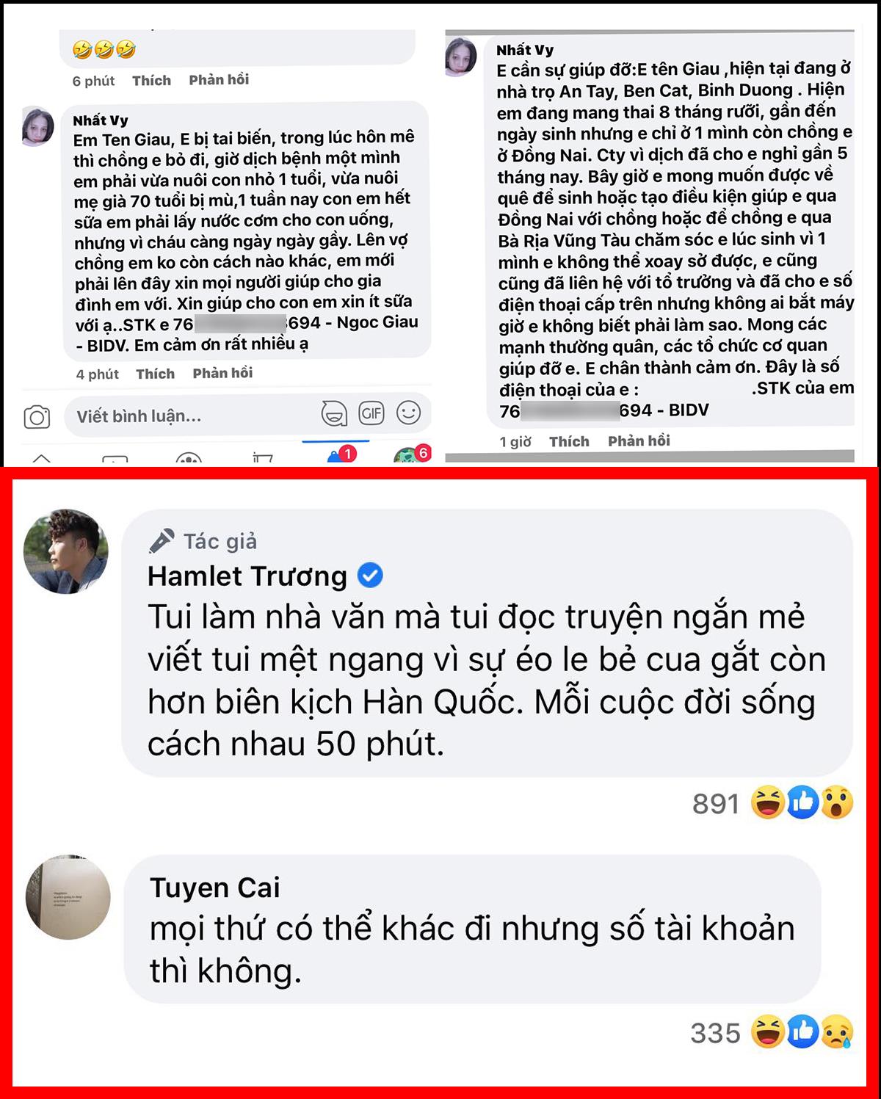View reactions on Tuyen Cai's comment
The width and height of the screenshot is (881, 1099).
click(771, 1032)
